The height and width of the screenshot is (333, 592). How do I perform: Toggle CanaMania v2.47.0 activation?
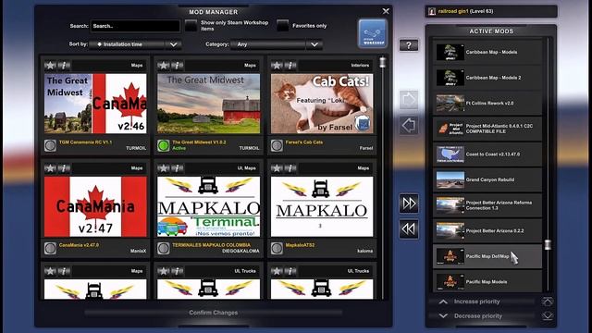click(50, 248)
